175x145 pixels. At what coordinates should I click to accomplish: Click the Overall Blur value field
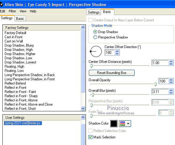coord(160,92)
